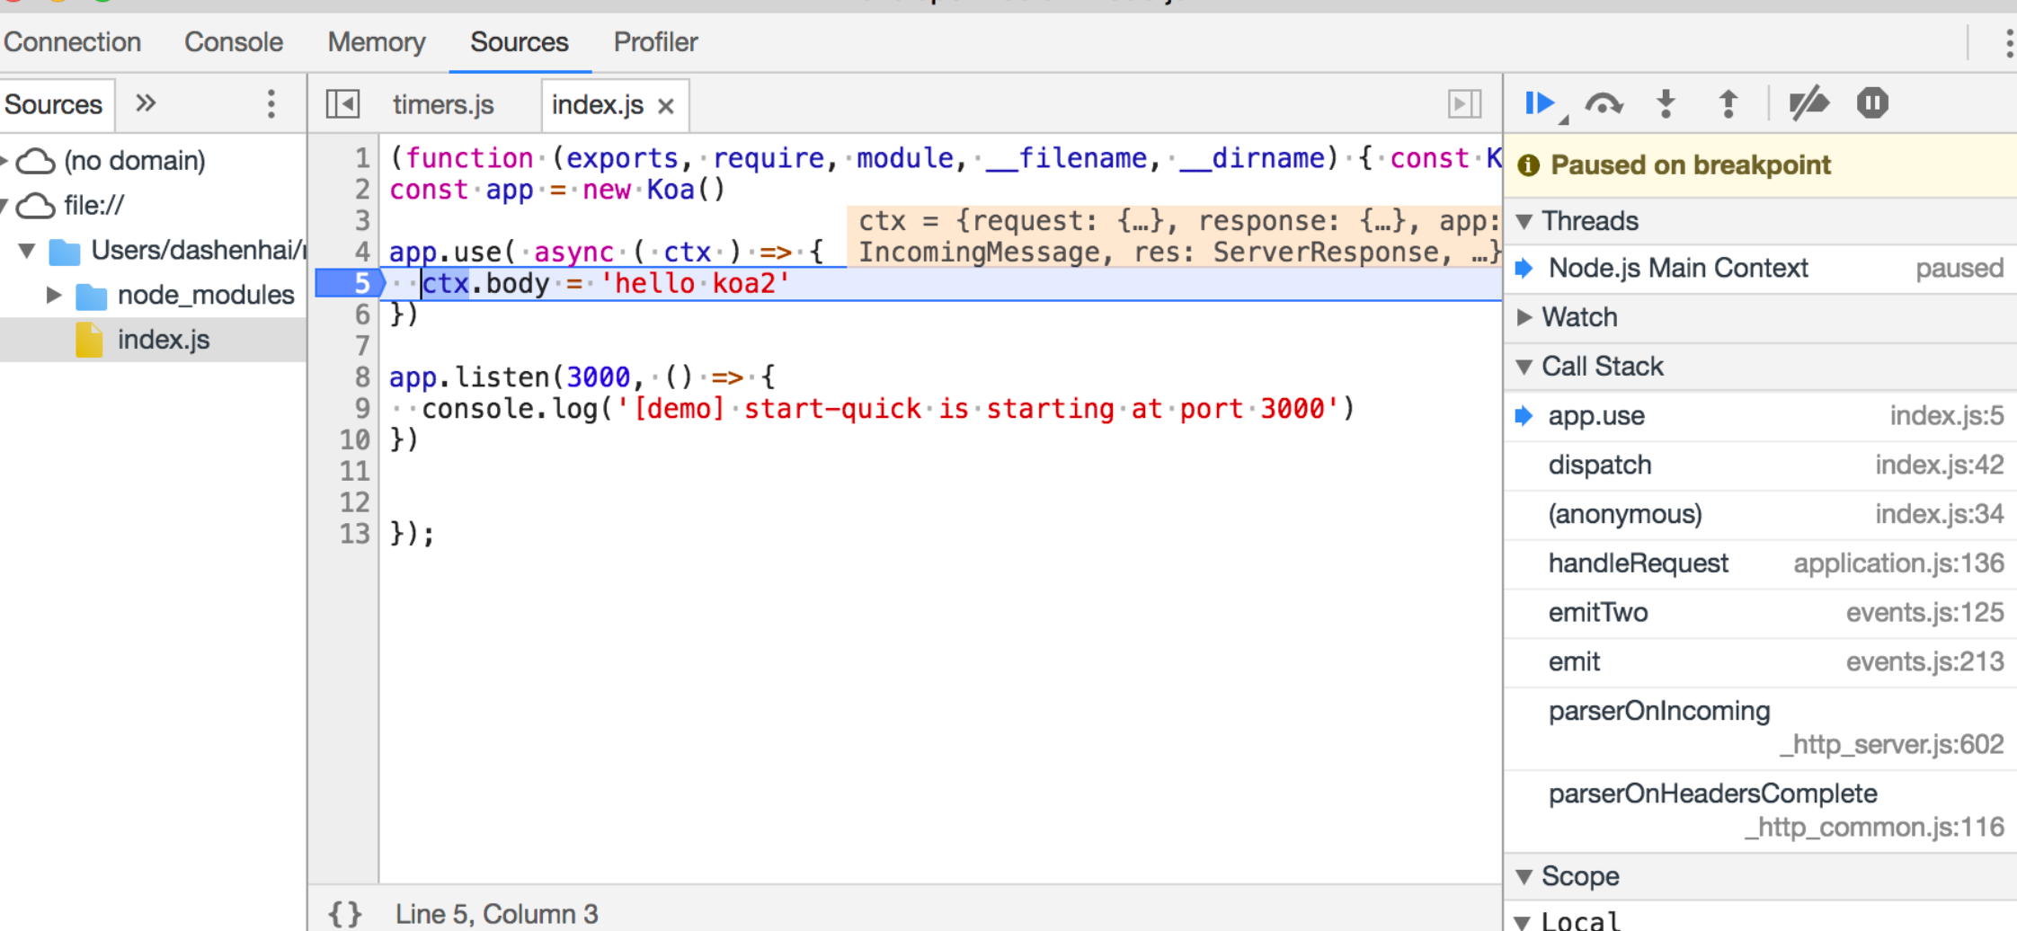Click the Step into function arrow
Viewport: 2017px width, 931px height.
click(1666, 104)
